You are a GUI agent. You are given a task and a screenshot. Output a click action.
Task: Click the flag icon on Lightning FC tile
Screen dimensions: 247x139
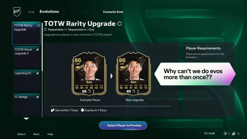(38, 73)
